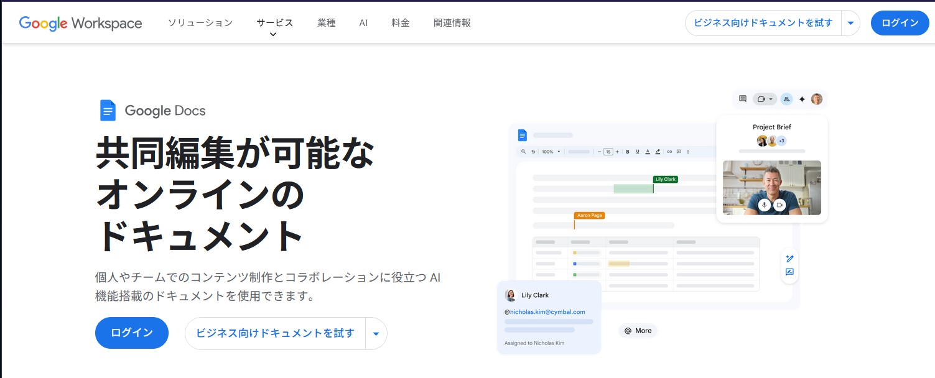Toggle the underline U icon in the illustrated toolbar
Screen dimensions: 935x378
tap(638, 152)
